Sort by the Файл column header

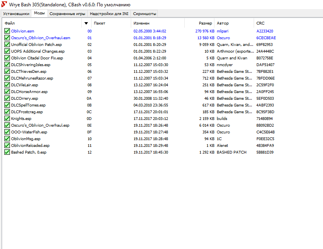(x=42, y=23)
